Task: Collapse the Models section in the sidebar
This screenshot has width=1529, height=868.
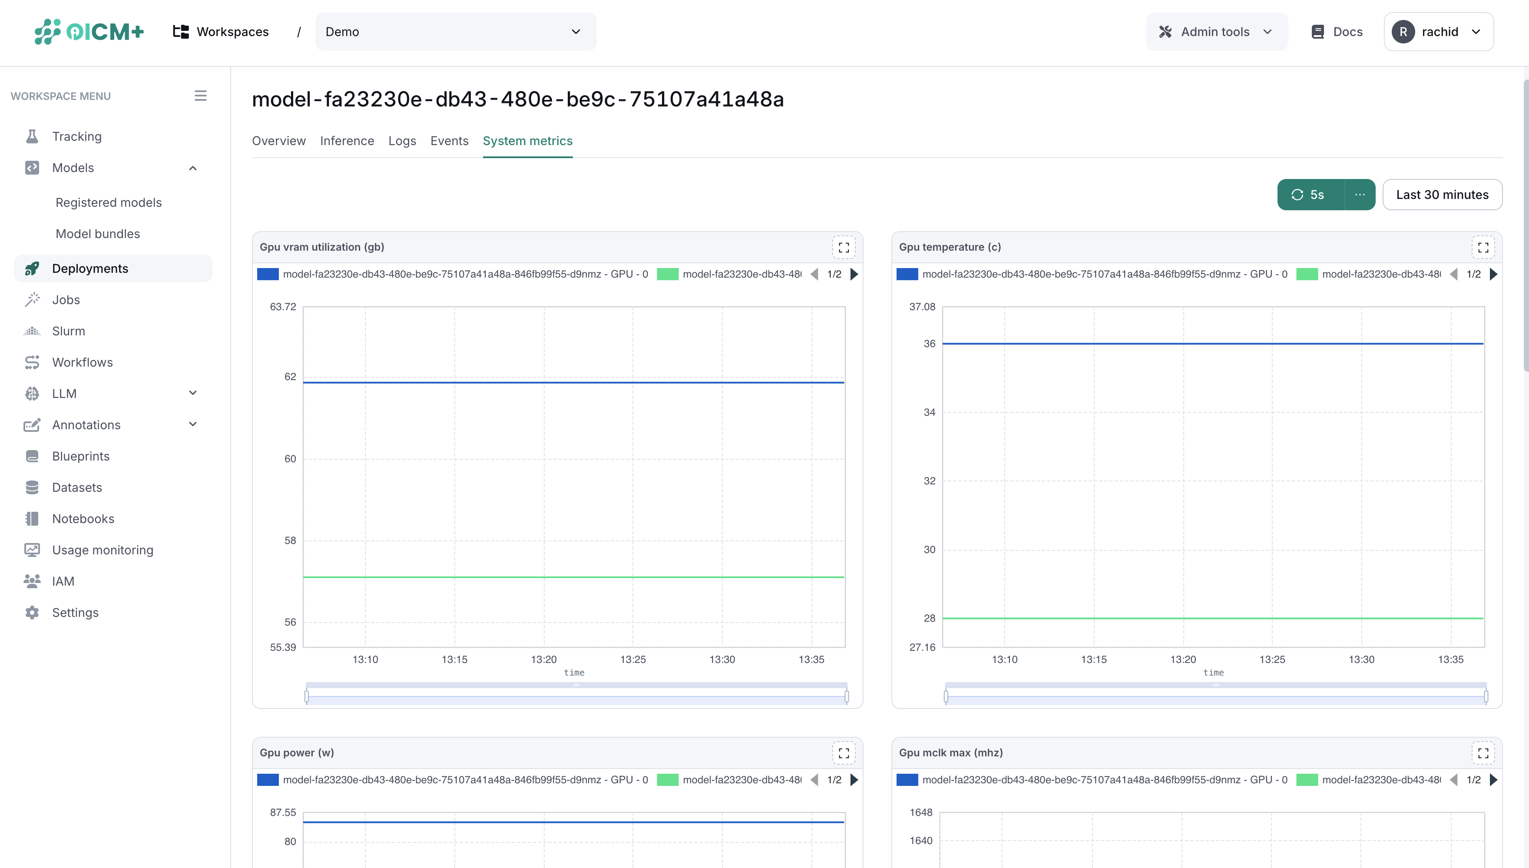Action: (x=192, y=168)
